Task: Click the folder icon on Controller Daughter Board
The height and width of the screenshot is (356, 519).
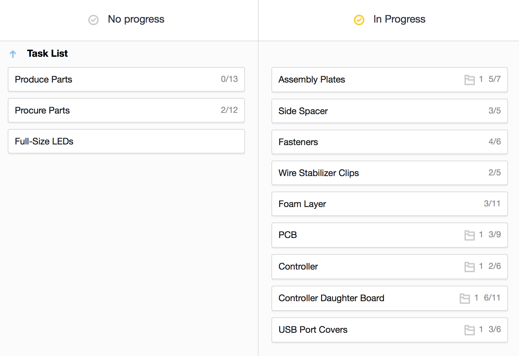Action: click(465, 298)
